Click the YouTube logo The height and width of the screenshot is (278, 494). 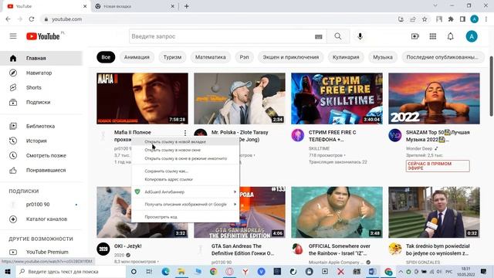(x=43, y=36)
